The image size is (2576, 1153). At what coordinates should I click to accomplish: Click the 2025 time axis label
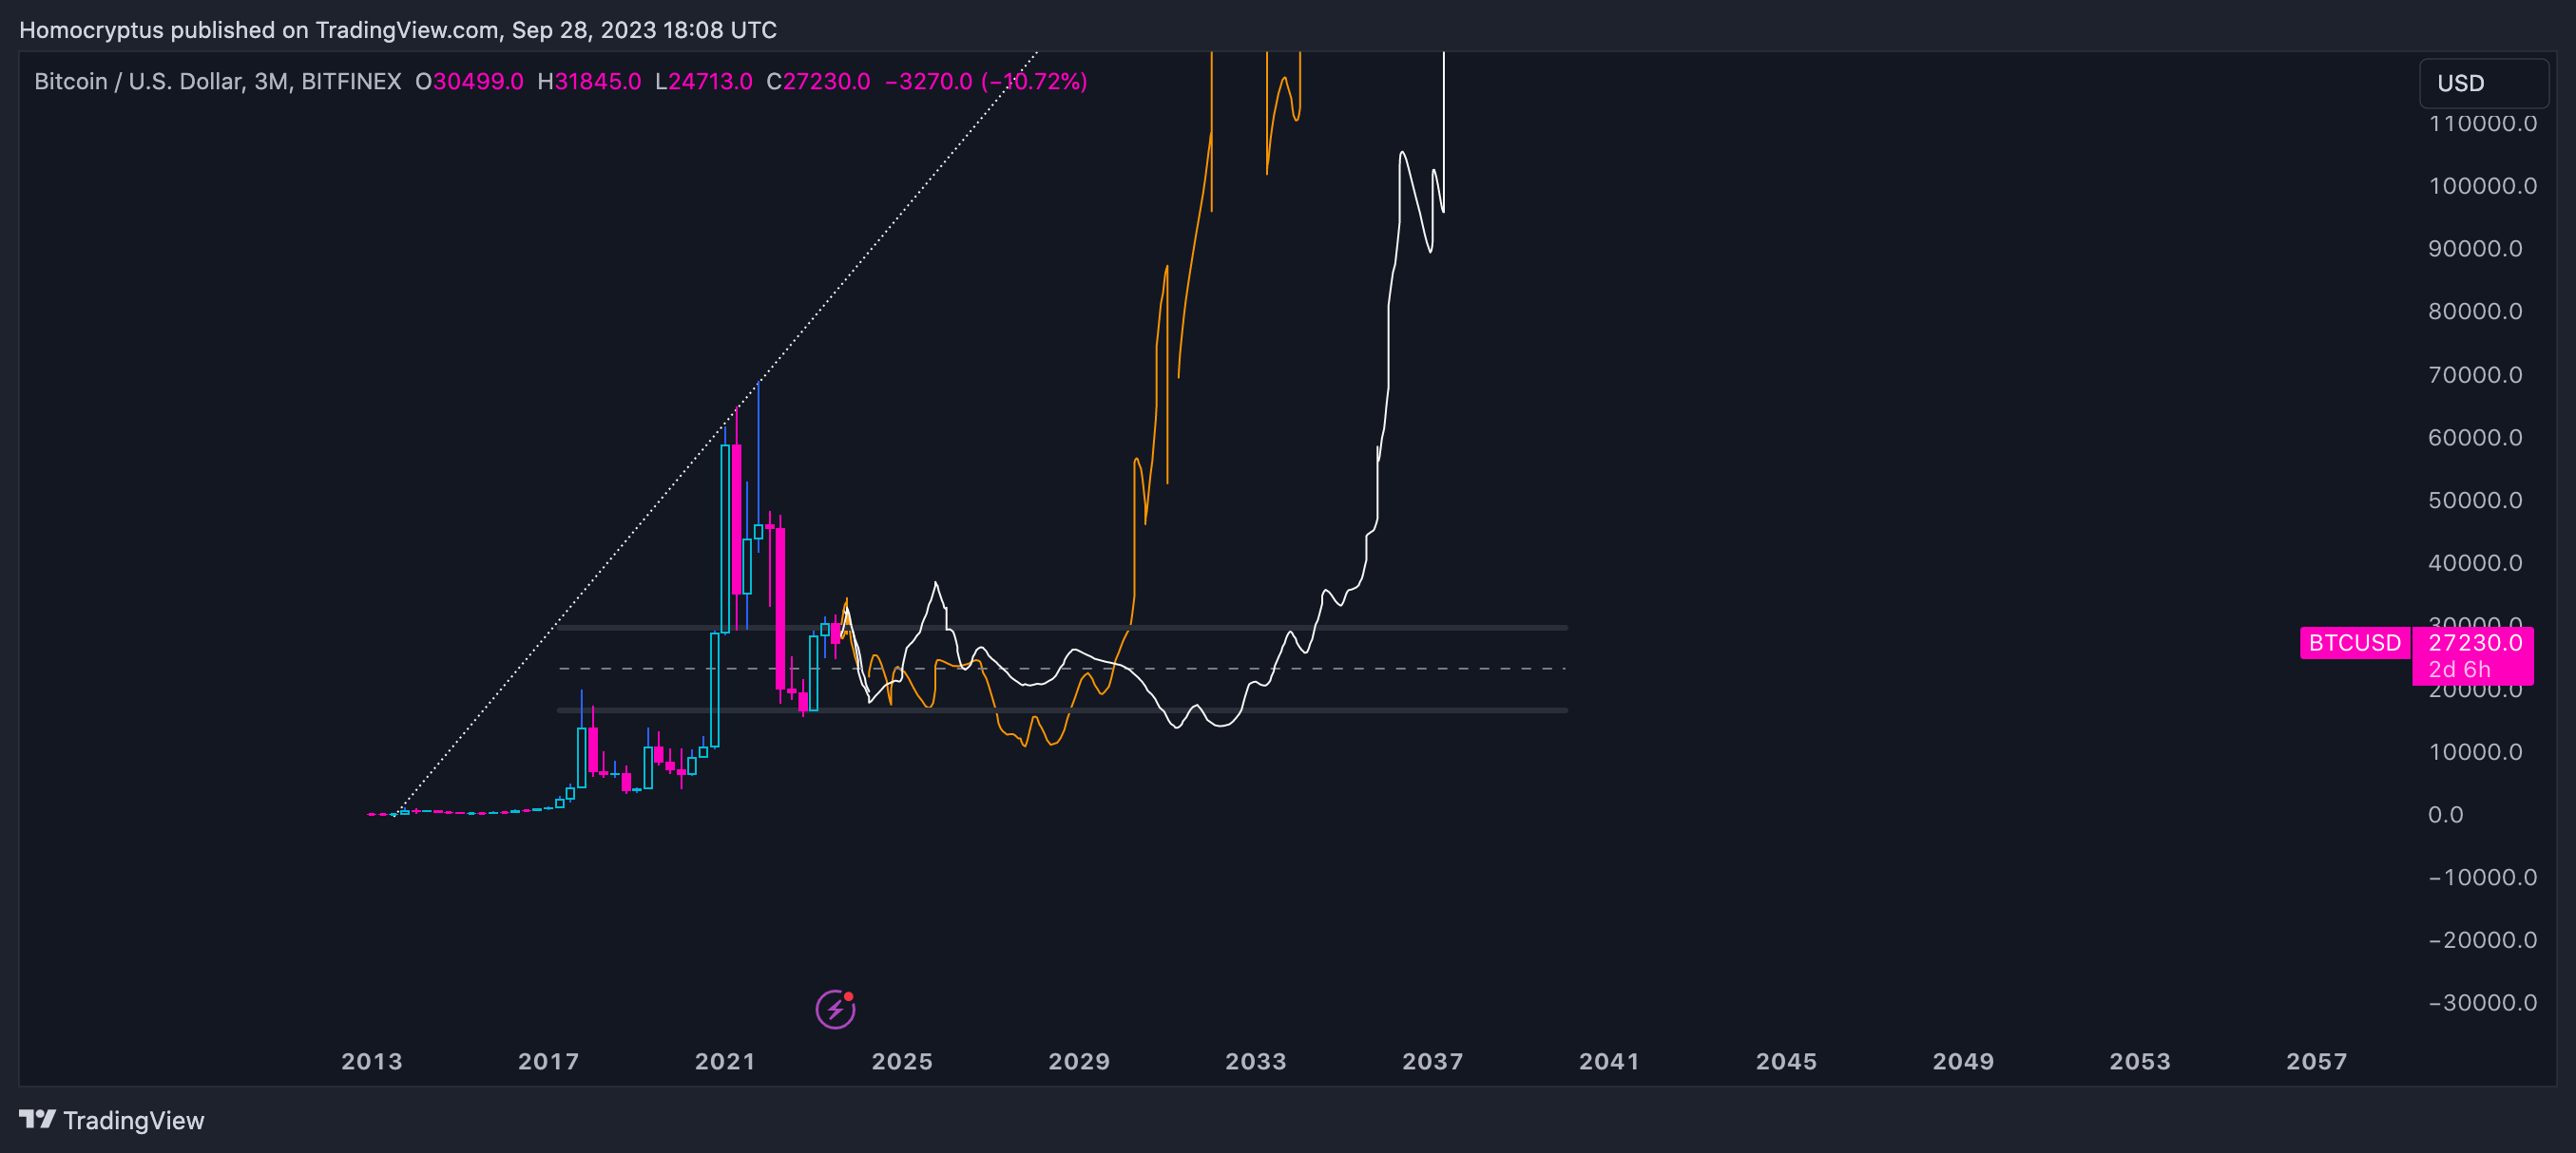902,1061
